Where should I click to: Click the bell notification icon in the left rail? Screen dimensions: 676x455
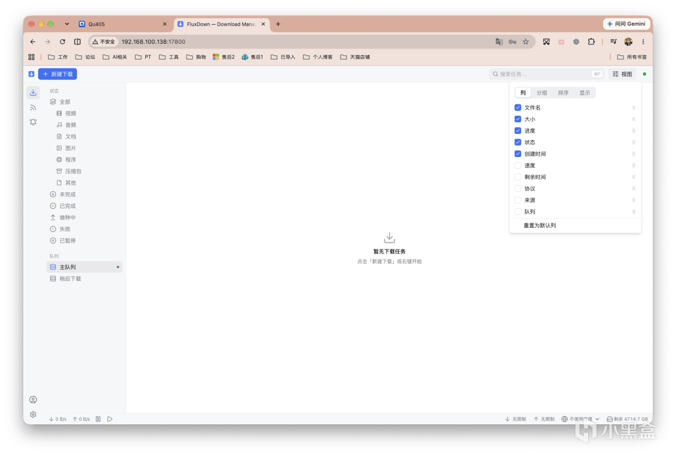tap(33, 122)
